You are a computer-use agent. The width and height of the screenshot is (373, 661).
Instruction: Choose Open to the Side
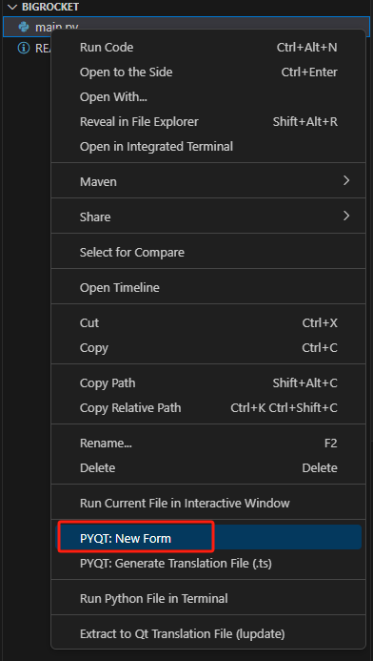click(x=208, y=72)
